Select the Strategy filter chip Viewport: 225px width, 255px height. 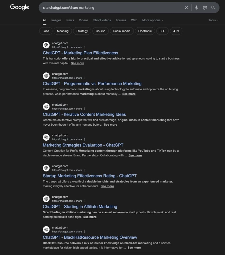(x=82, y=31)
